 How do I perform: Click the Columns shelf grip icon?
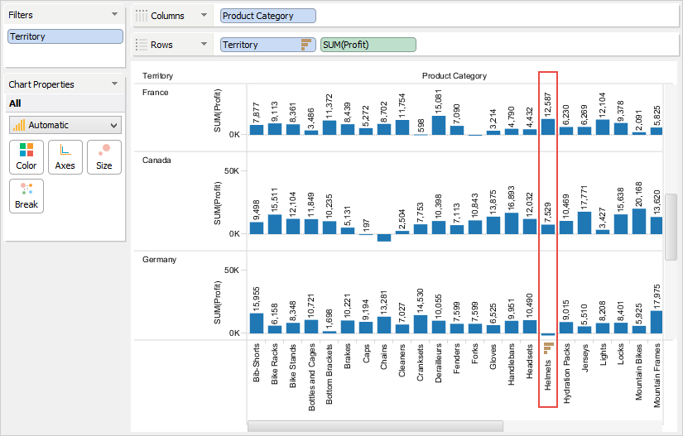[x=142, y=16]
